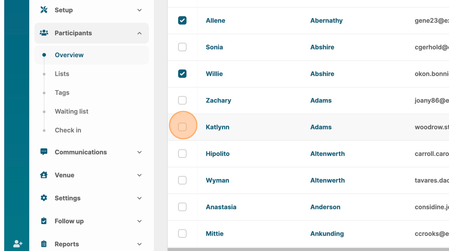This screenshot has height=251, width=449.
Task: Click the Participants people group icon
Action: click(44, 33)
